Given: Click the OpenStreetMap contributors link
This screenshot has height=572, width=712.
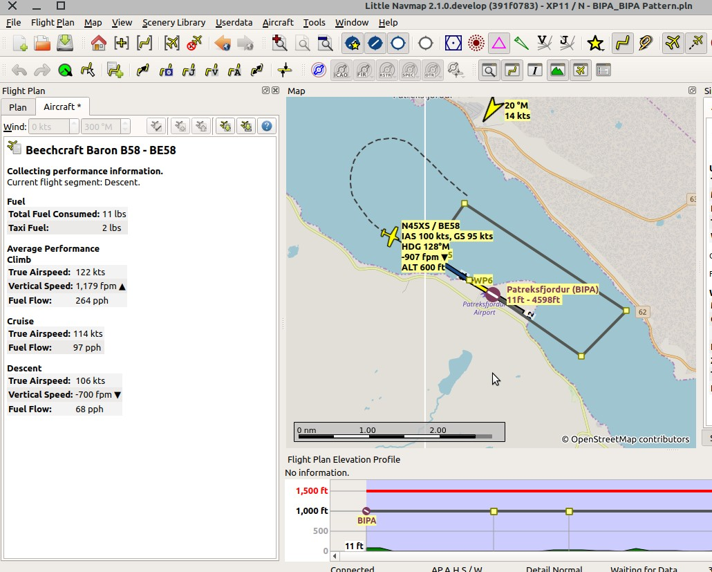Looking at the screenshot, I should click(626, 439).
